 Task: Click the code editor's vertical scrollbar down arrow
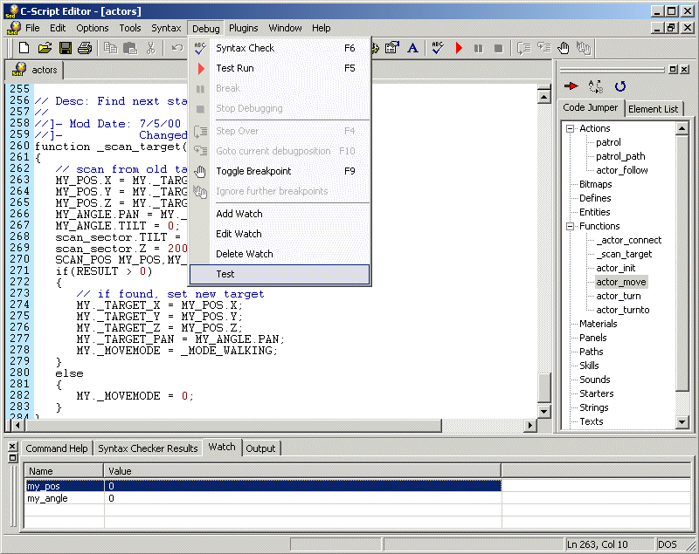click(x=544, y=411)
